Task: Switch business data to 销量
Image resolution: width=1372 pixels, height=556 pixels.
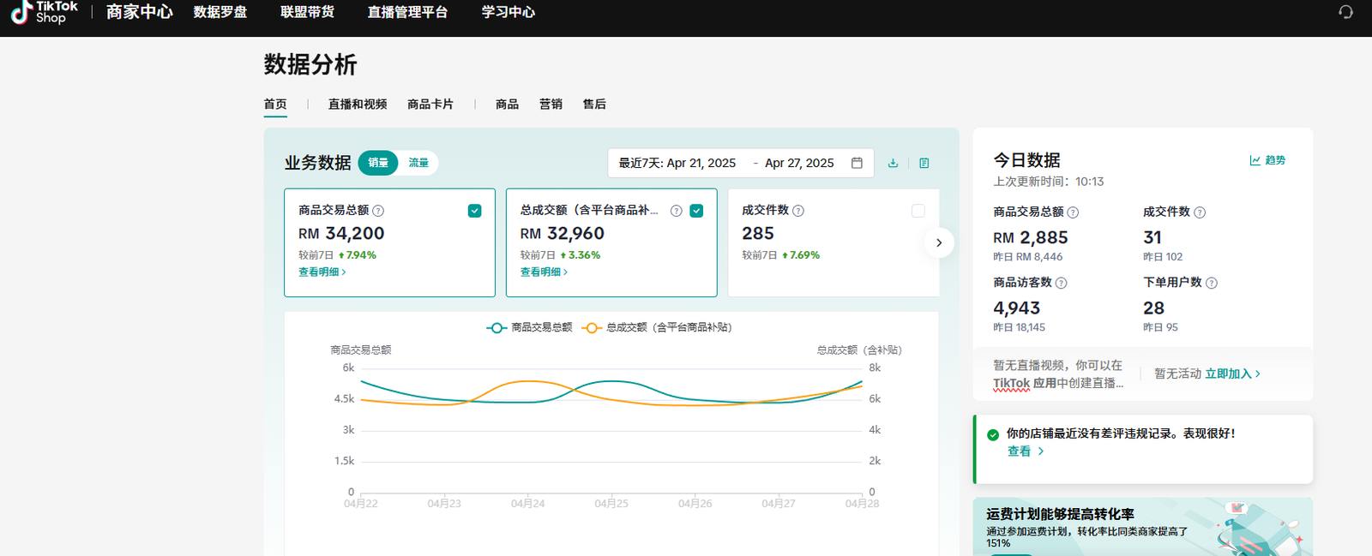Action: tap(378, 163)
